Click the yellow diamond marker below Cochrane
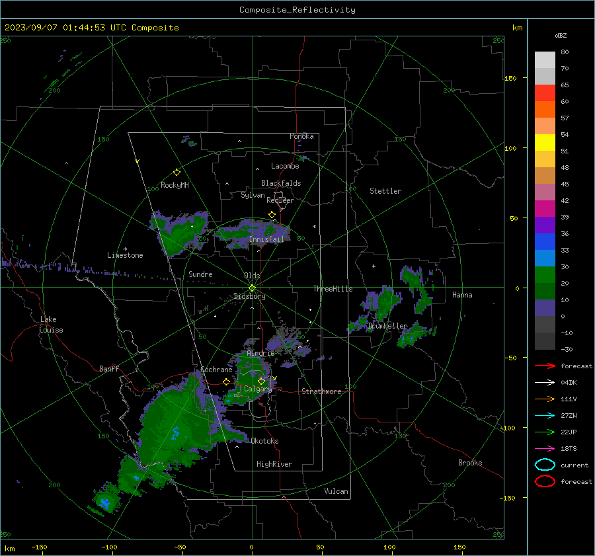Viewport: 595px width, 556px height. [226, 381]
